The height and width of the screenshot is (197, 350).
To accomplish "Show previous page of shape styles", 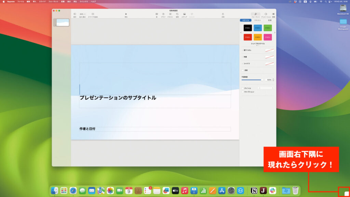I will pos(241,32).
